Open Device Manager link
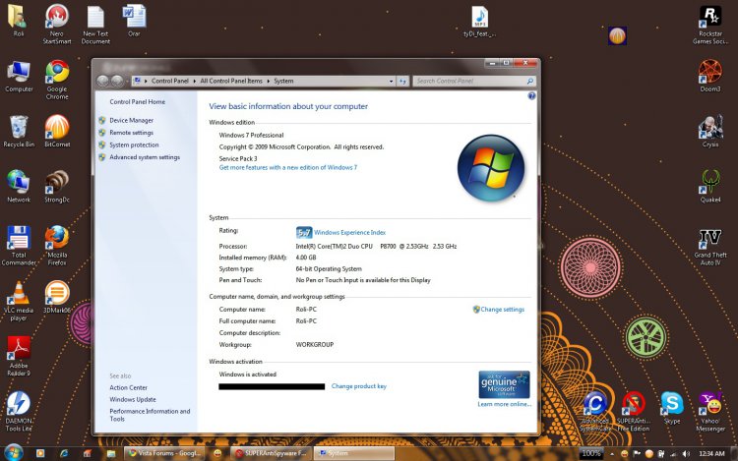Image resolution: width=738 pixels, height=461 pixels. click(131, 120)
